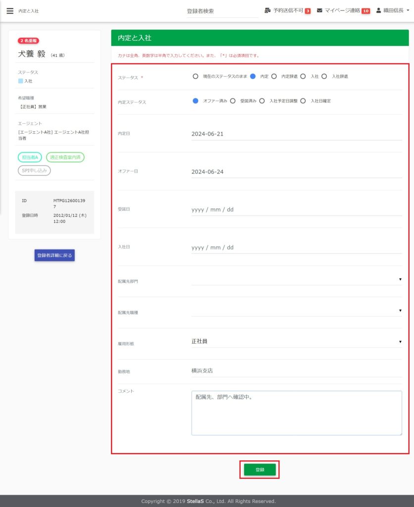The height and width of the screenshot is (507, 414).
Task: Expand the 配属先部門 dropdown
Action: 296,280
